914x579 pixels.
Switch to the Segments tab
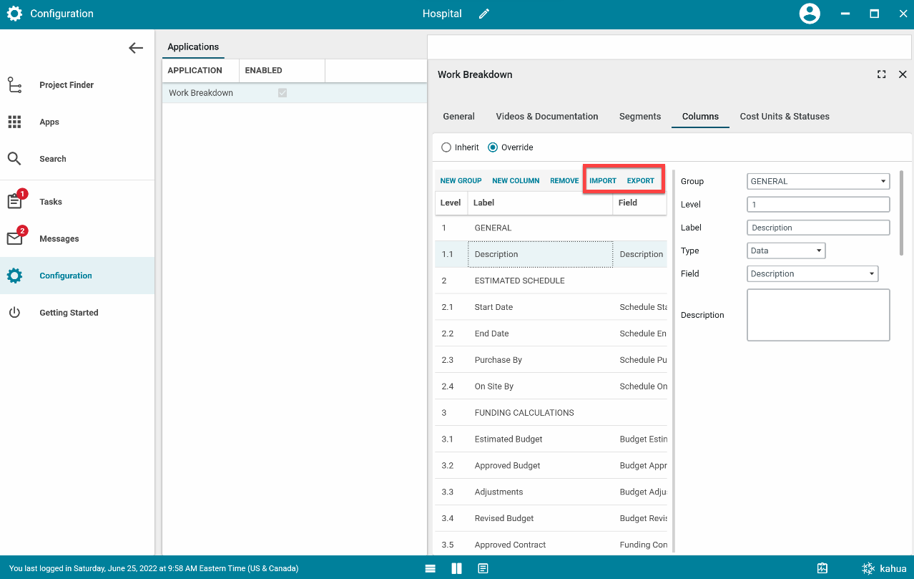pyautogui.click(x=639, y=117)
